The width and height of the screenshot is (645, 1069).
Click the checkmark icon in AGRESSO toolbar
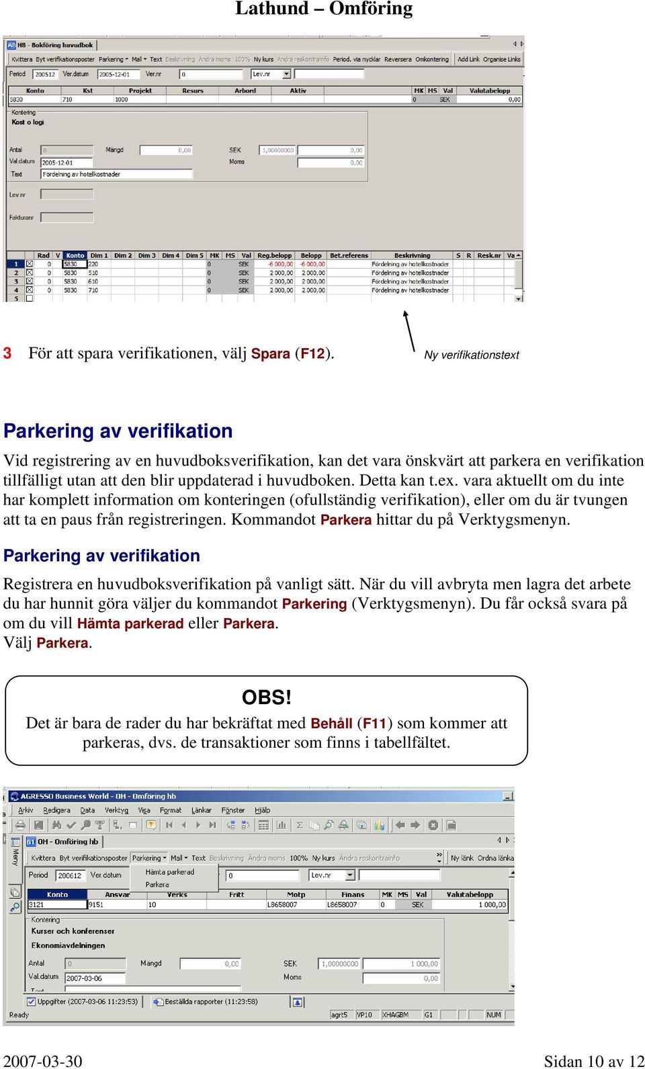pos(71,825)
